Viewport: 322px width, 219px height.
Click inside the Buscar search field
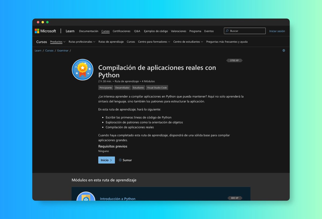(245, 31)
